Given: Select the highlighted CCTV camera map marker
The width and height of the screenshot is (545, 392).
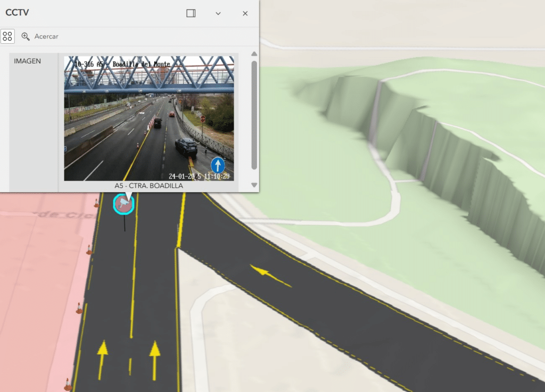Looking at the screenshot, I should pos(123,204).
